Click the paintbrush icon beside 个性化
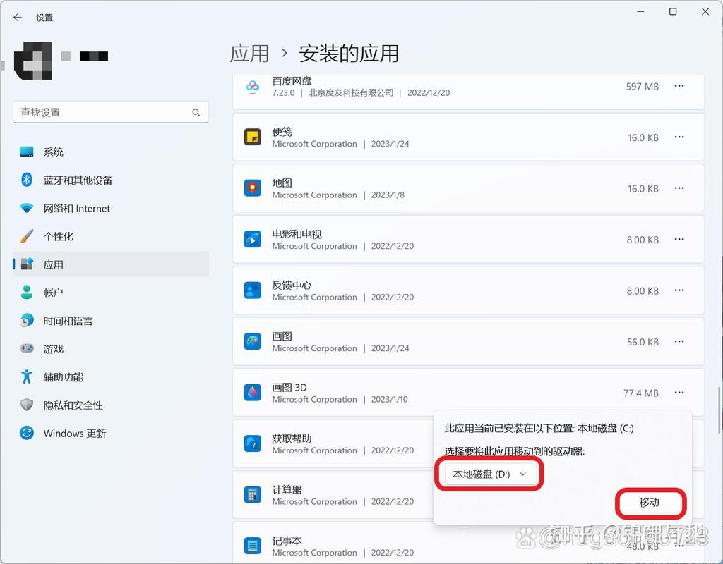This screenshot has height=564, width=723. click(x=27, y=236)
